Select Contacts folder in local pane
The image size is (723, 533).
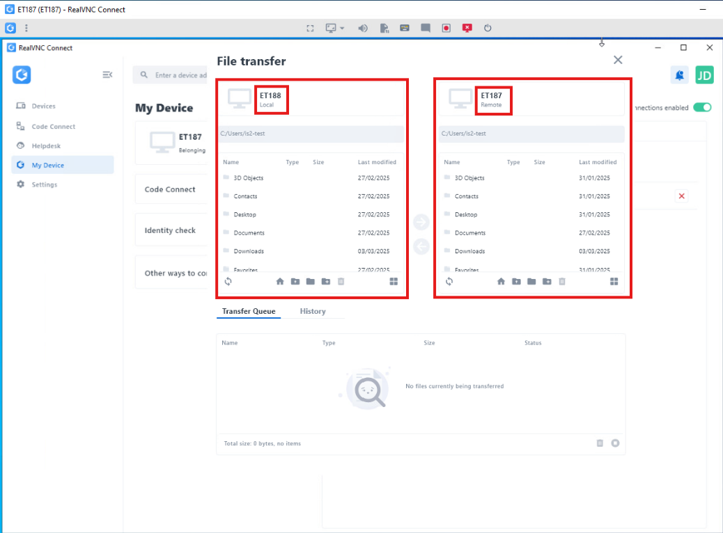(311, 196)
